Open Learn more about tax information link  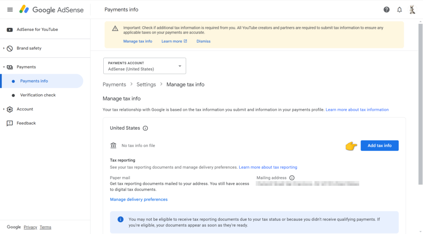click(x=357, y=110)
